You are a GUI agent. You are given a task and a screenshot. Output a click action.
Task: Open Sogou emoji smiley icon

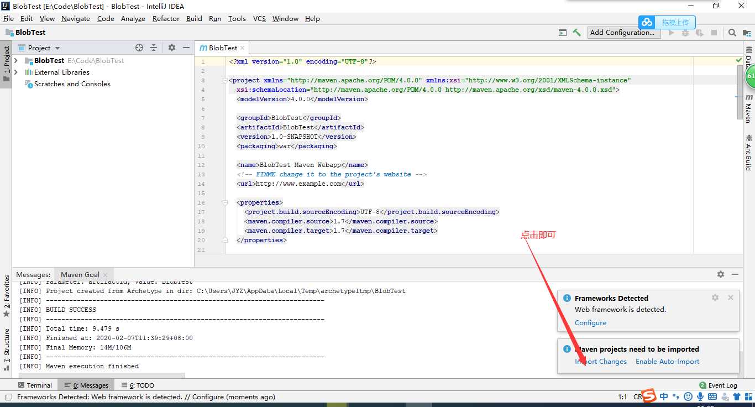click(688, 396)
